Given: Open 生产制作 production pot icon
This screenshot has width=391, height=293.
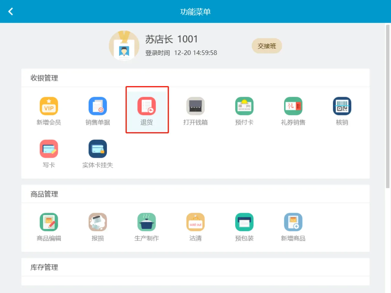Looking at the screenshot, I should [147, 222].
